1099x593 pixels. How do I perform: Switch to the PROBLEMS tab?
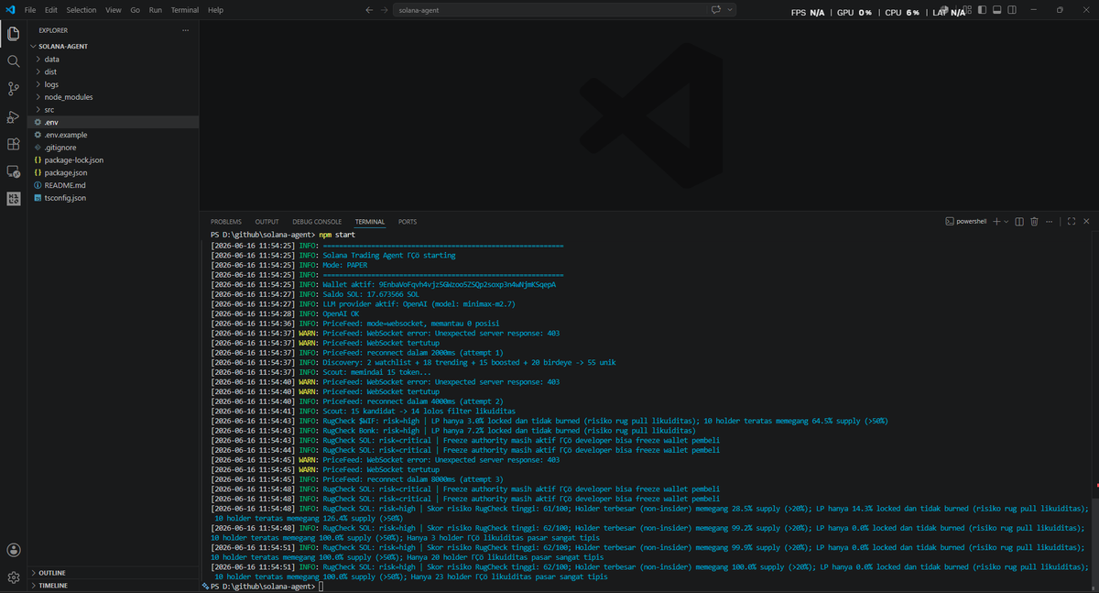(x=226, y=222)
